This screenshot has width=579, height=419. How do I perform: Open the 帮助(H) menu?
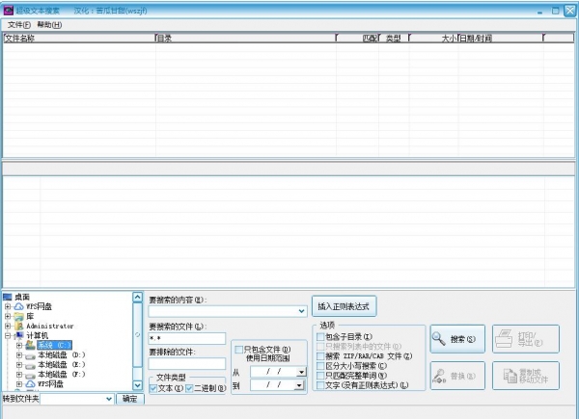tap(48, 24)
